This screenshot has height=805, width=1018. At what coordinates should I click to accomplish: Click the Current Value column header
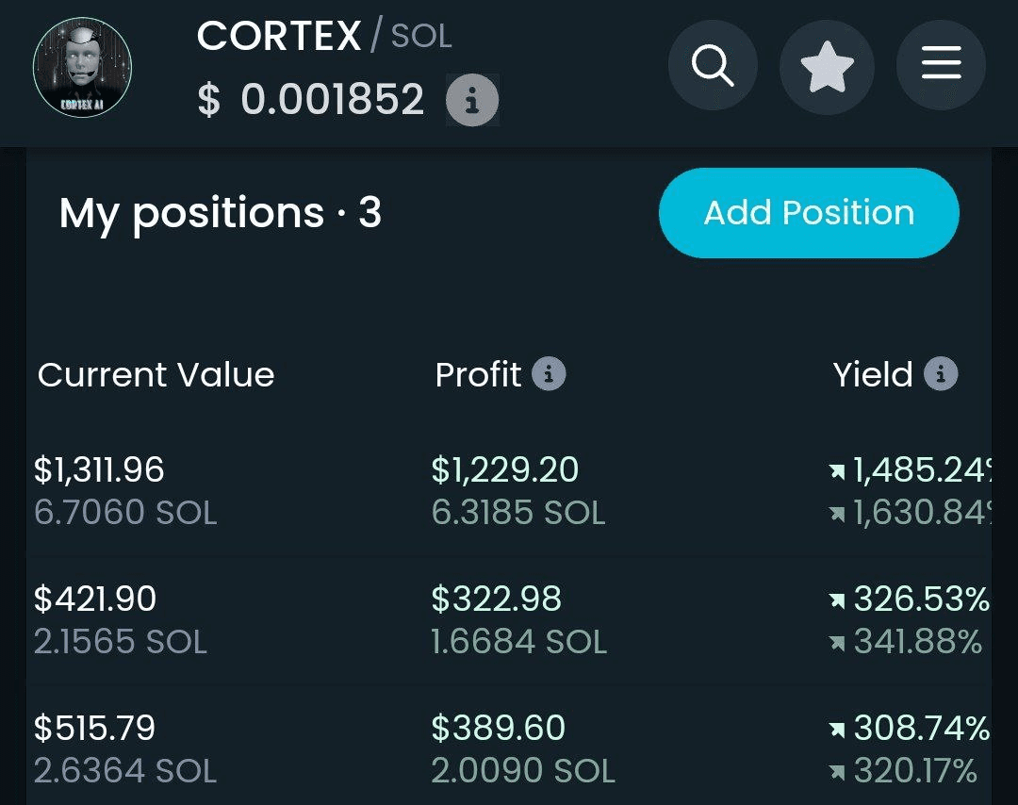pyautogui.click(x=156, y=374)
